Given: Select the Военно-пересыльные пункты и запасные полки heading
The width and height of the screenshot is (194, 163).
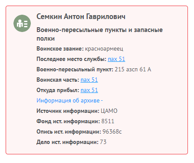Looking at the screenshot, I should (99, 34).
